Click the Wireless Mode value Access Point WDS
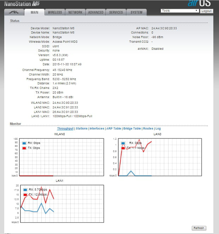 pos(65,42)
